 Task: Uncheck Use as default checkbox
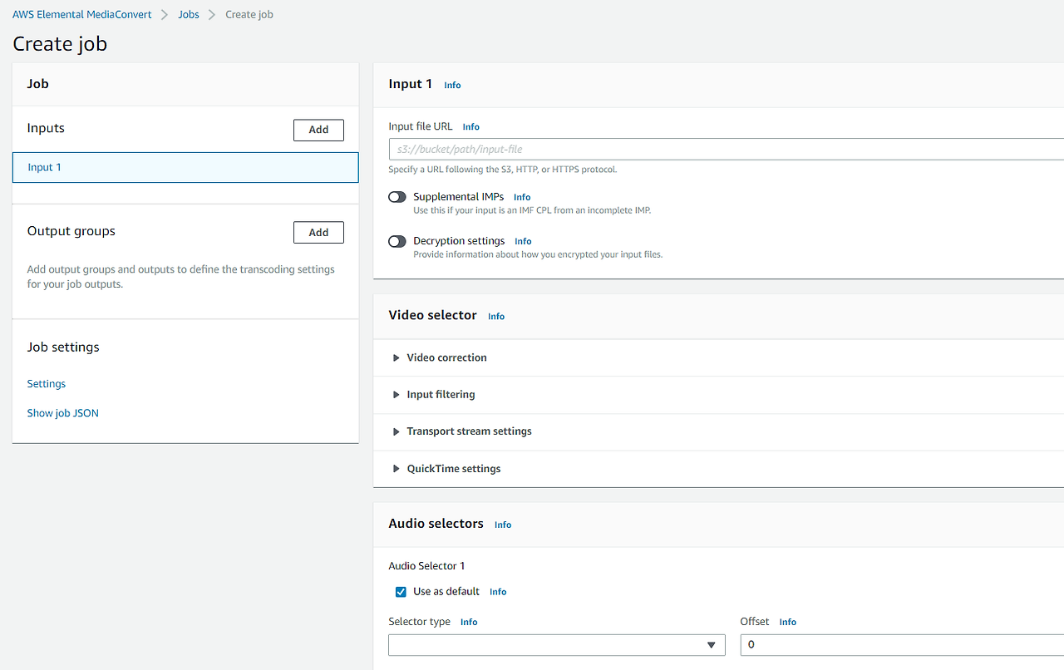tap(401, 592)
